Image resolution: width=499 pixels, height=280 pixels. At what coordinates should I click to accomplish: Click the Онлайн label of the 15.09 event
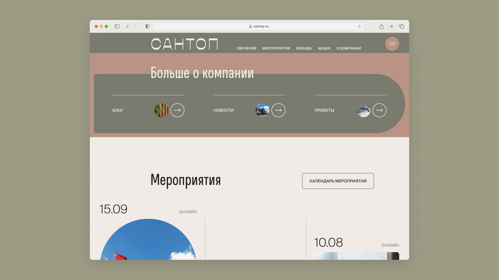coord(188,212)
